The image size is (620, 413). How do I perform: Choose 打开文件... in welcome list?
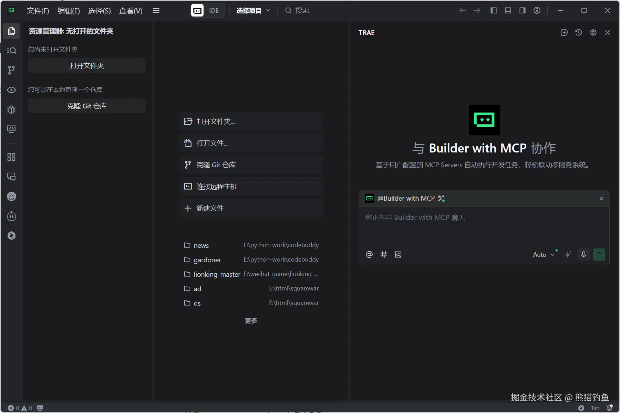pyautogui.click(x=251, y=143)
